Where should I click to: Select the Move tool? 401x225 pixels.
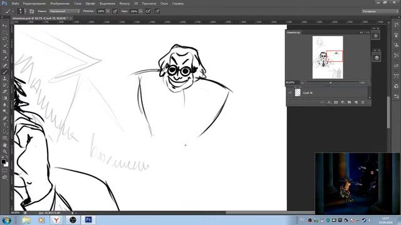[4, 26]
